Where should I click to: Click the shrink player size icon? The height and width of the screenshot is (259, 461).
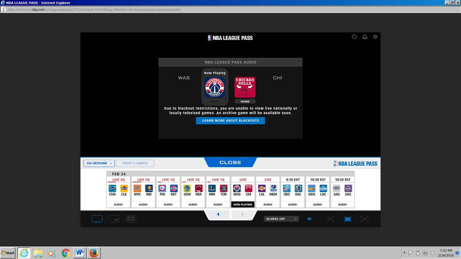click(x=330, y=219)
